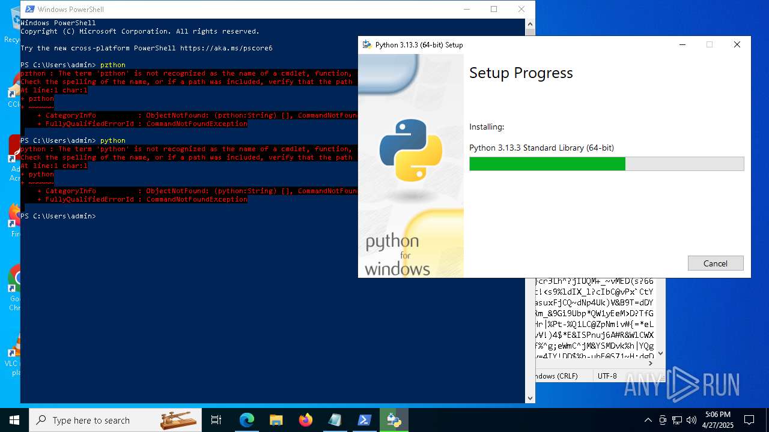
Task: Switch to the PowerShell taskbar icon
Action: point(364,420)
